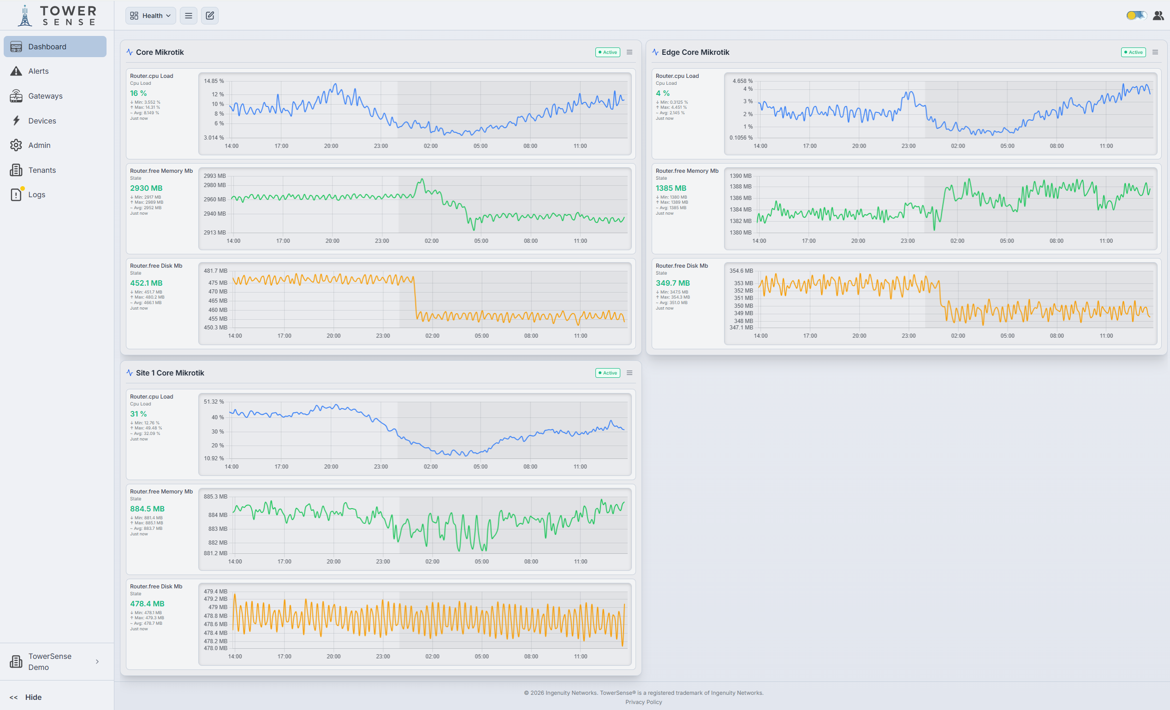Click Active badge on Site 1 Core Mikrotik

608,373
